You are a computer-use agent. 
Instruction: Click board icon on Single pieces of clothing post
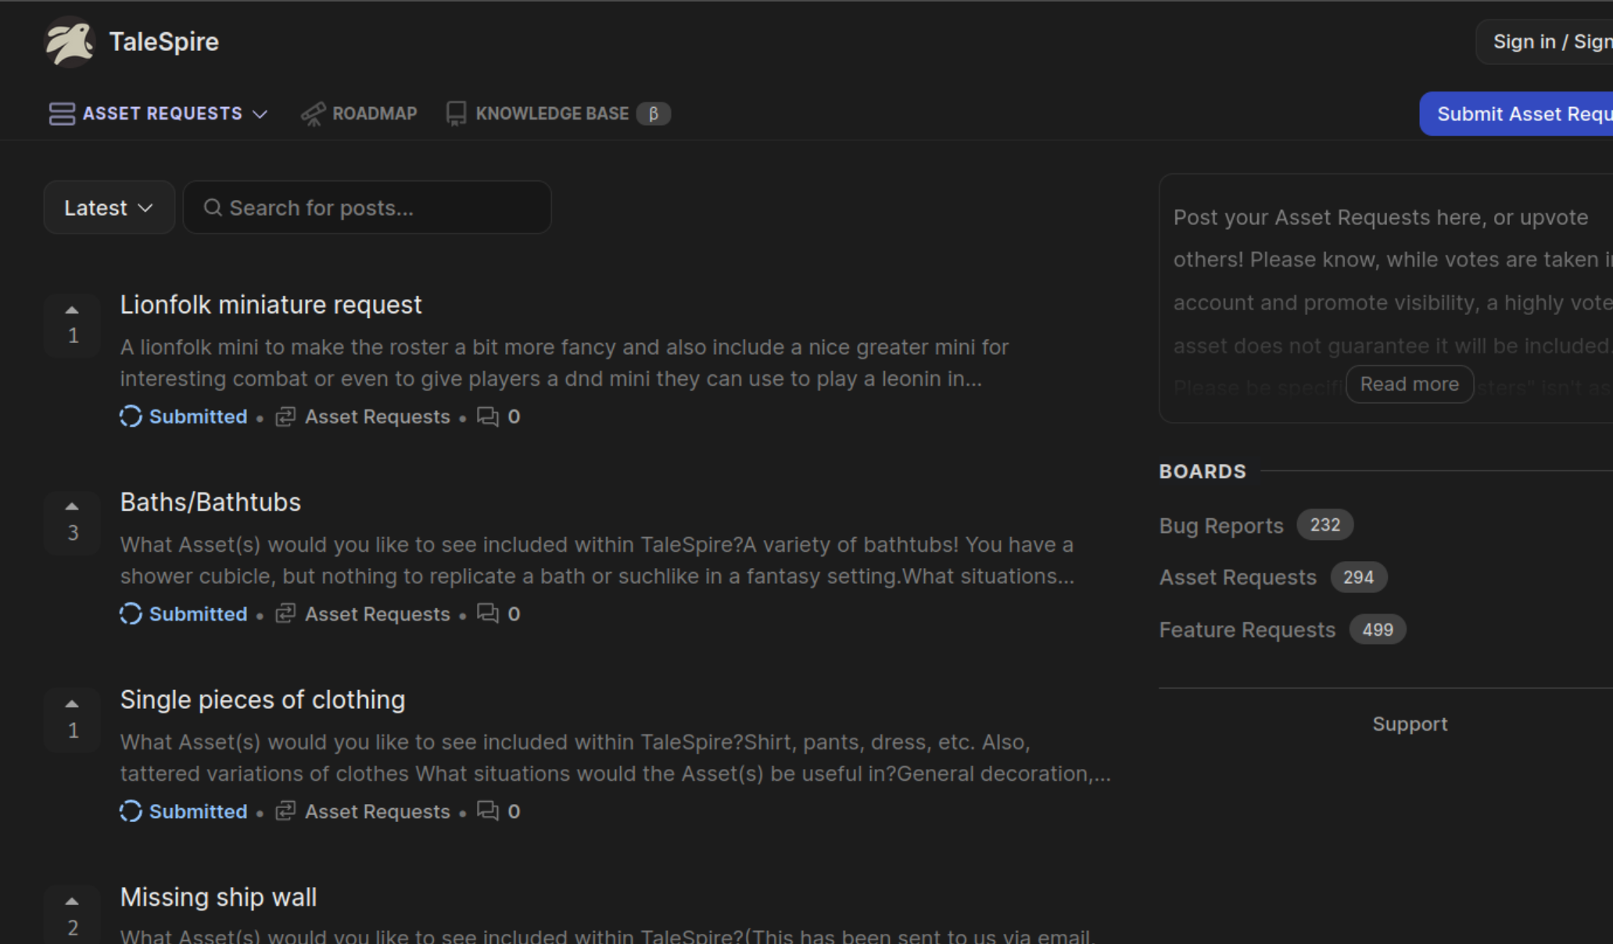tap(285, 812)
